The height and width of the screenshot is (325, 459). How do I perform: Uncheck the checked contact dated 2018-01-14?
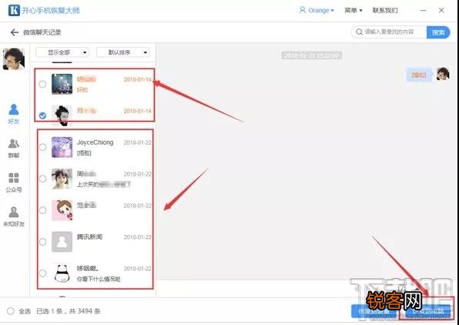coord(42,116)
